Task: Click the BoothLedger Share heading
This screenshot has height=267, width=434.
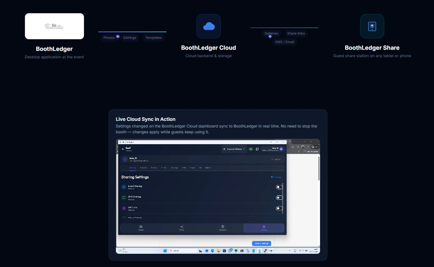Action: pos(372,48)
